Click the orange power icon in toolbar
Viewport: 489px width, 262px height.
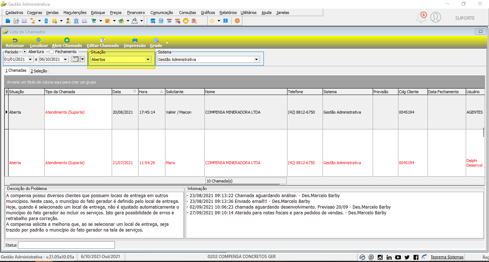(x=237, y=21)
